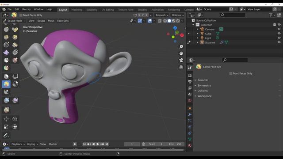
Task: Open the Material properties tab icon
Action: (x=190, y=145)
